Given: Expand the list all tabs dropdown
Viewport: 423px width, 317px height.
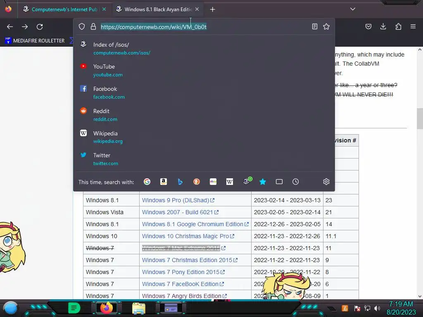Looking at the screenshot, I should tap(353, 9).
